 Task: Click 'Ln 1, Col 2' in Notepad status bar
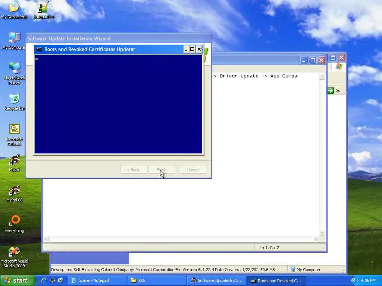(x=269, y=248)
